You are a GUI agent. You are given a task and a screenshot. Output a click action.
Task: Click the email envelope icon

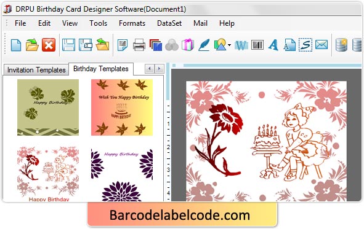click(322, 45)
